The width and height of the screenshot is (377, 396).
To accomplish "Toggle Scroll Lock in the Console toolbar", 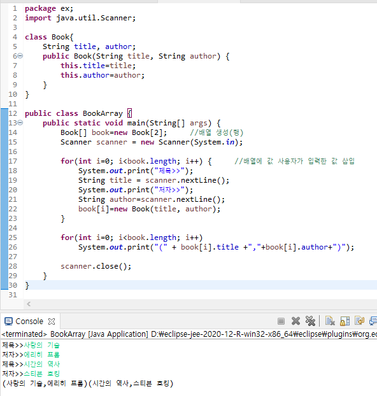I will click(x=345, y=321).
